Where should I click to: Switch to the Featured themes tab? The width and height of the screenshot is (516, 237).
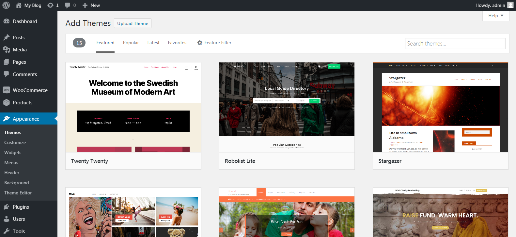tap(105, 43)
